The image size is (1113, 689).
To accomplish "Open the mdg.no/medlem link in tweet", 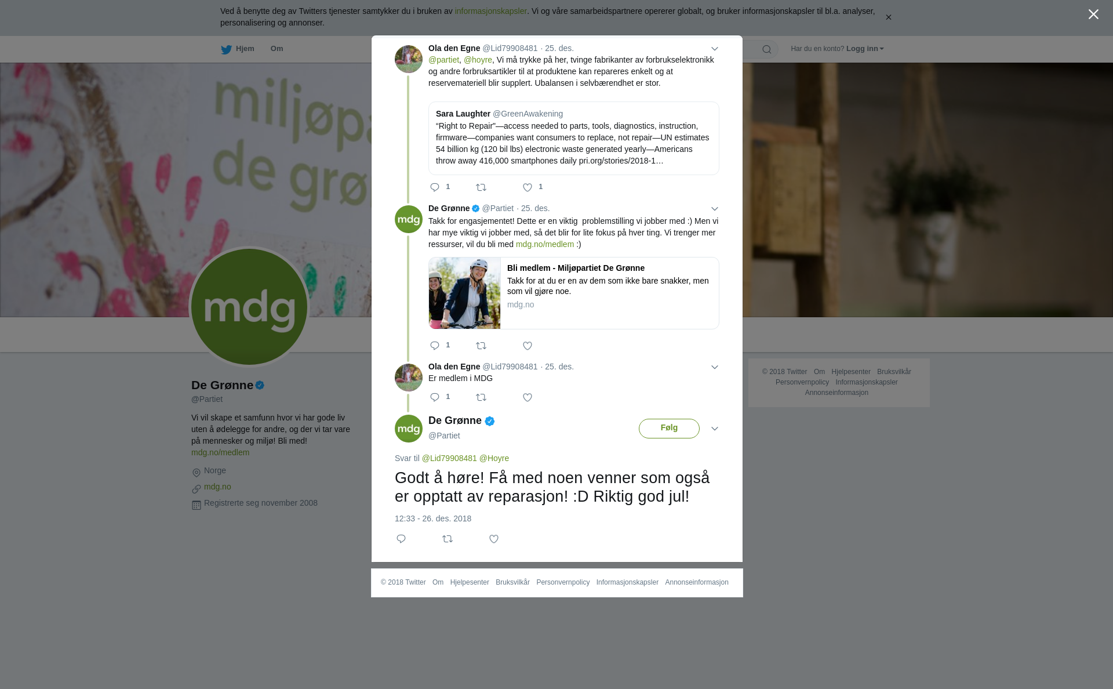I will click(x=545, y=244).
